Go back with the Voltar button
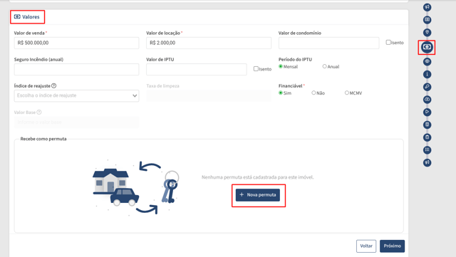The height and width of the screenshot is (257, 456). pyautogui.click(x=366, y=246)
